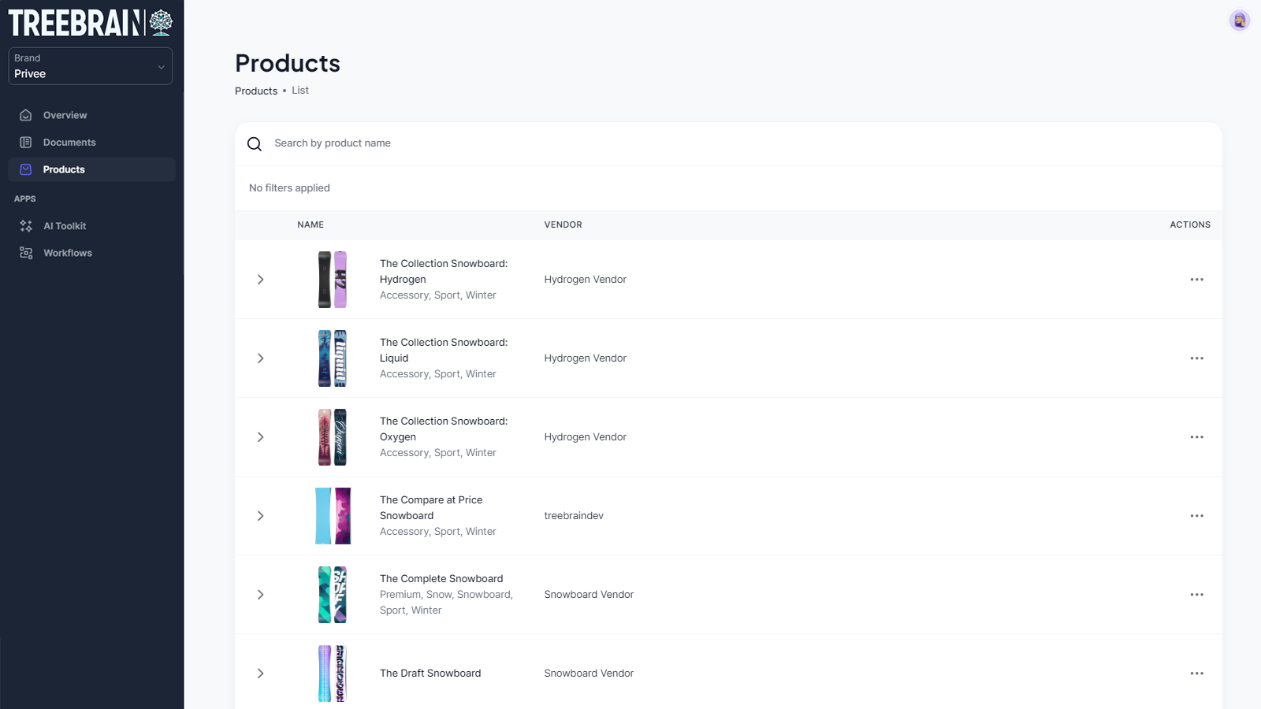Click the search magnifier icon
The height and width of the screenshot is (709, 1261).
pyautogui.click(x=255, y=144)
